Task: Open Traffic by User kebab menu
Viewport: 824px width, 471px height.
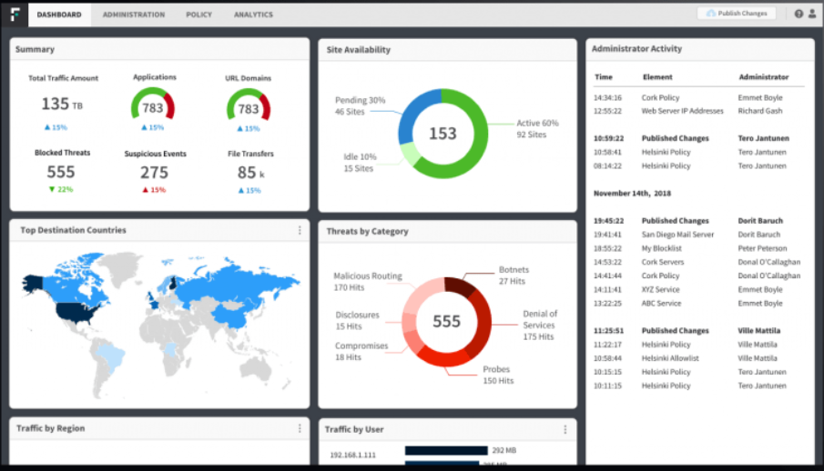Action: click(565, 429)
